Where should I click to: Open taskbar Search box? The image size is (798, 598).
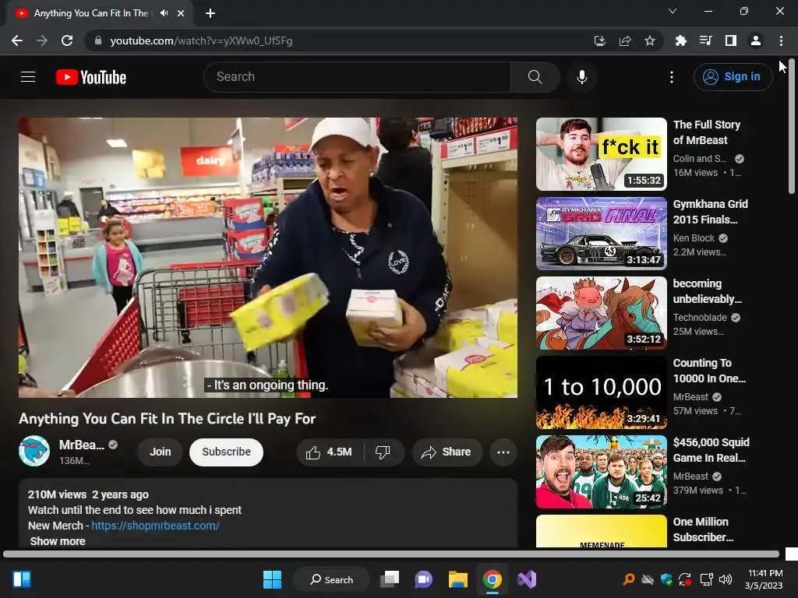(x=331, y=579)
